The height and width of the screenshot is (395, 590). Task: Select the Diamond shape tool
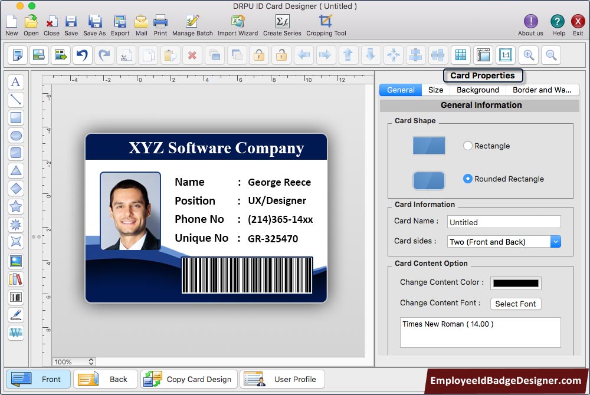tap(16, 188)
